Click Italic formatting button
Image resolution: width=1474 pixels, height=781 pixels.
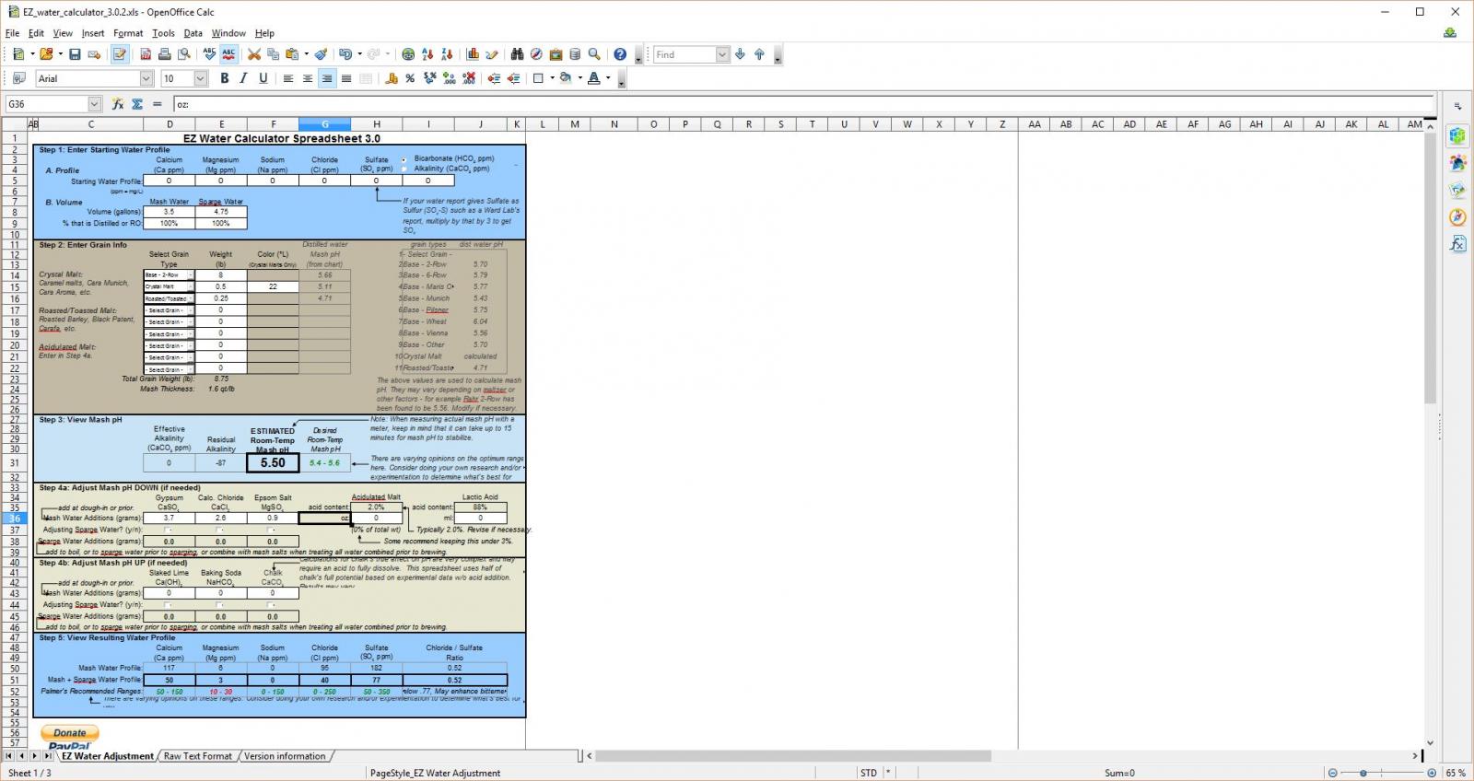coord(243,79)
